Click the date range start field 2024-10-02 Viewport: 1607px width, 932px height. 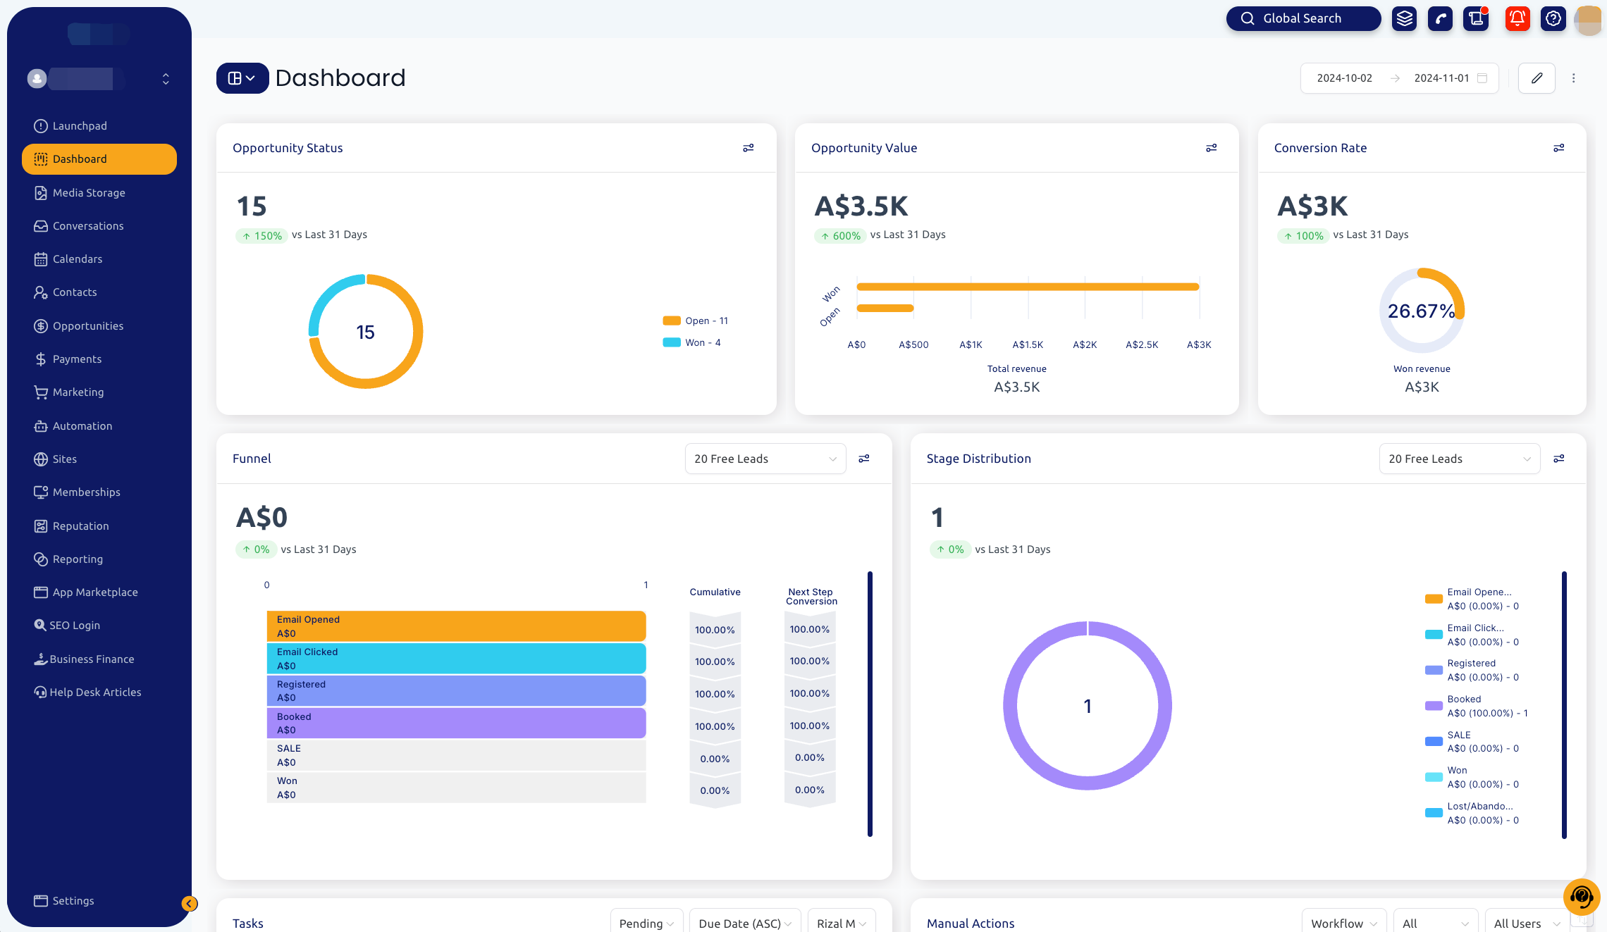click(1344, 78)
